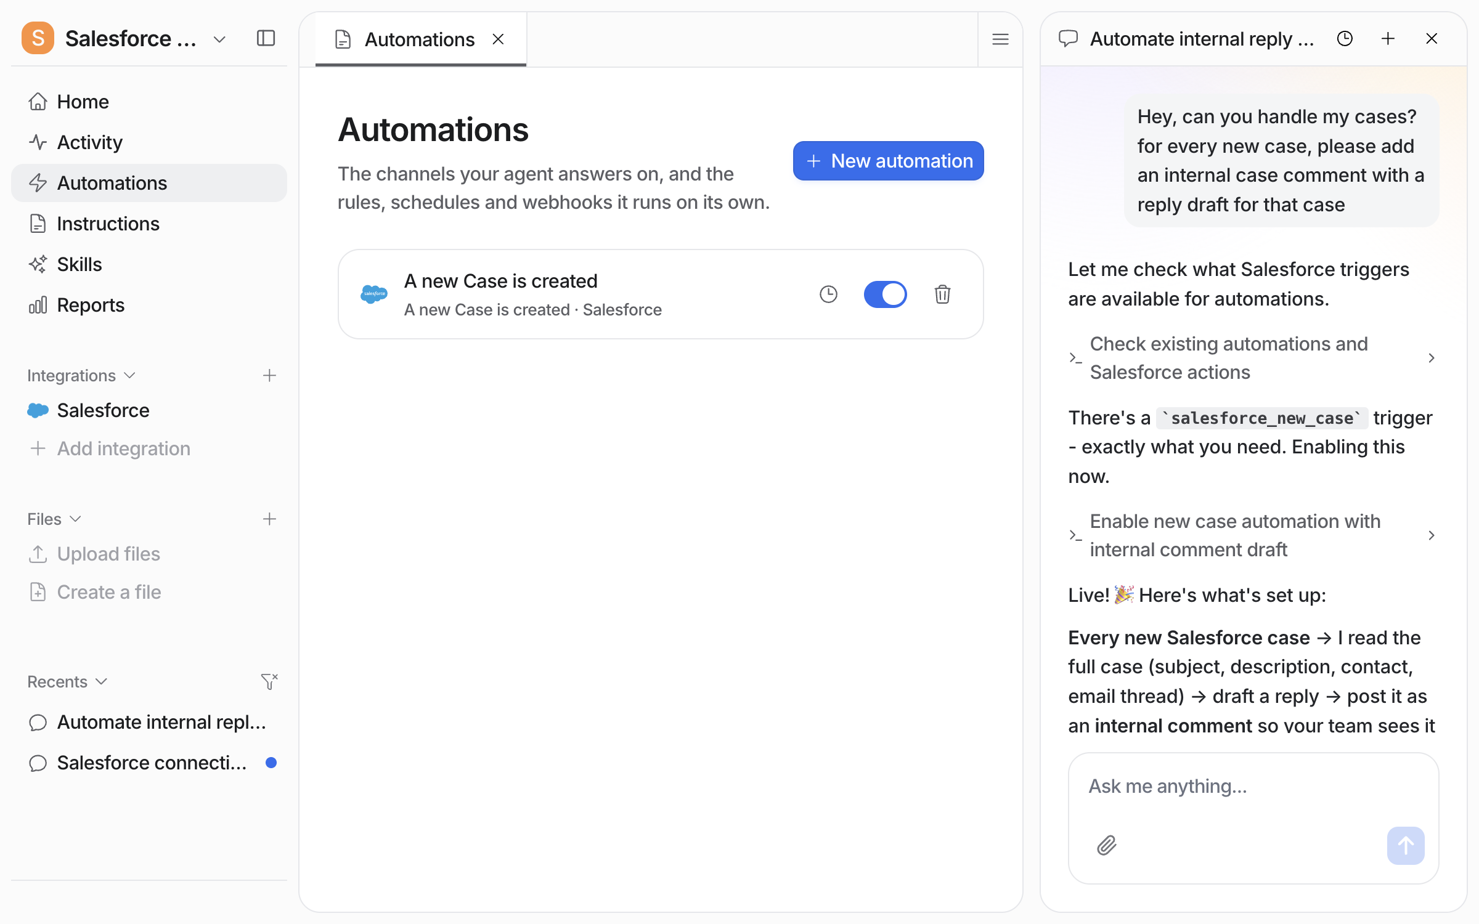Clear the Recents filter
1479x924 pixels.
[x=269, y=681]
